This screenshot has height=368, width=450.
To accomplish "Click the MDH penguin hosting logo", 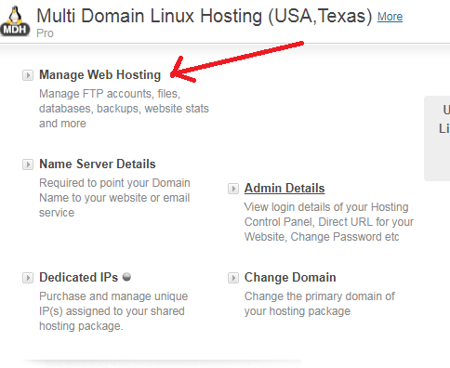I will click(15, 21).
